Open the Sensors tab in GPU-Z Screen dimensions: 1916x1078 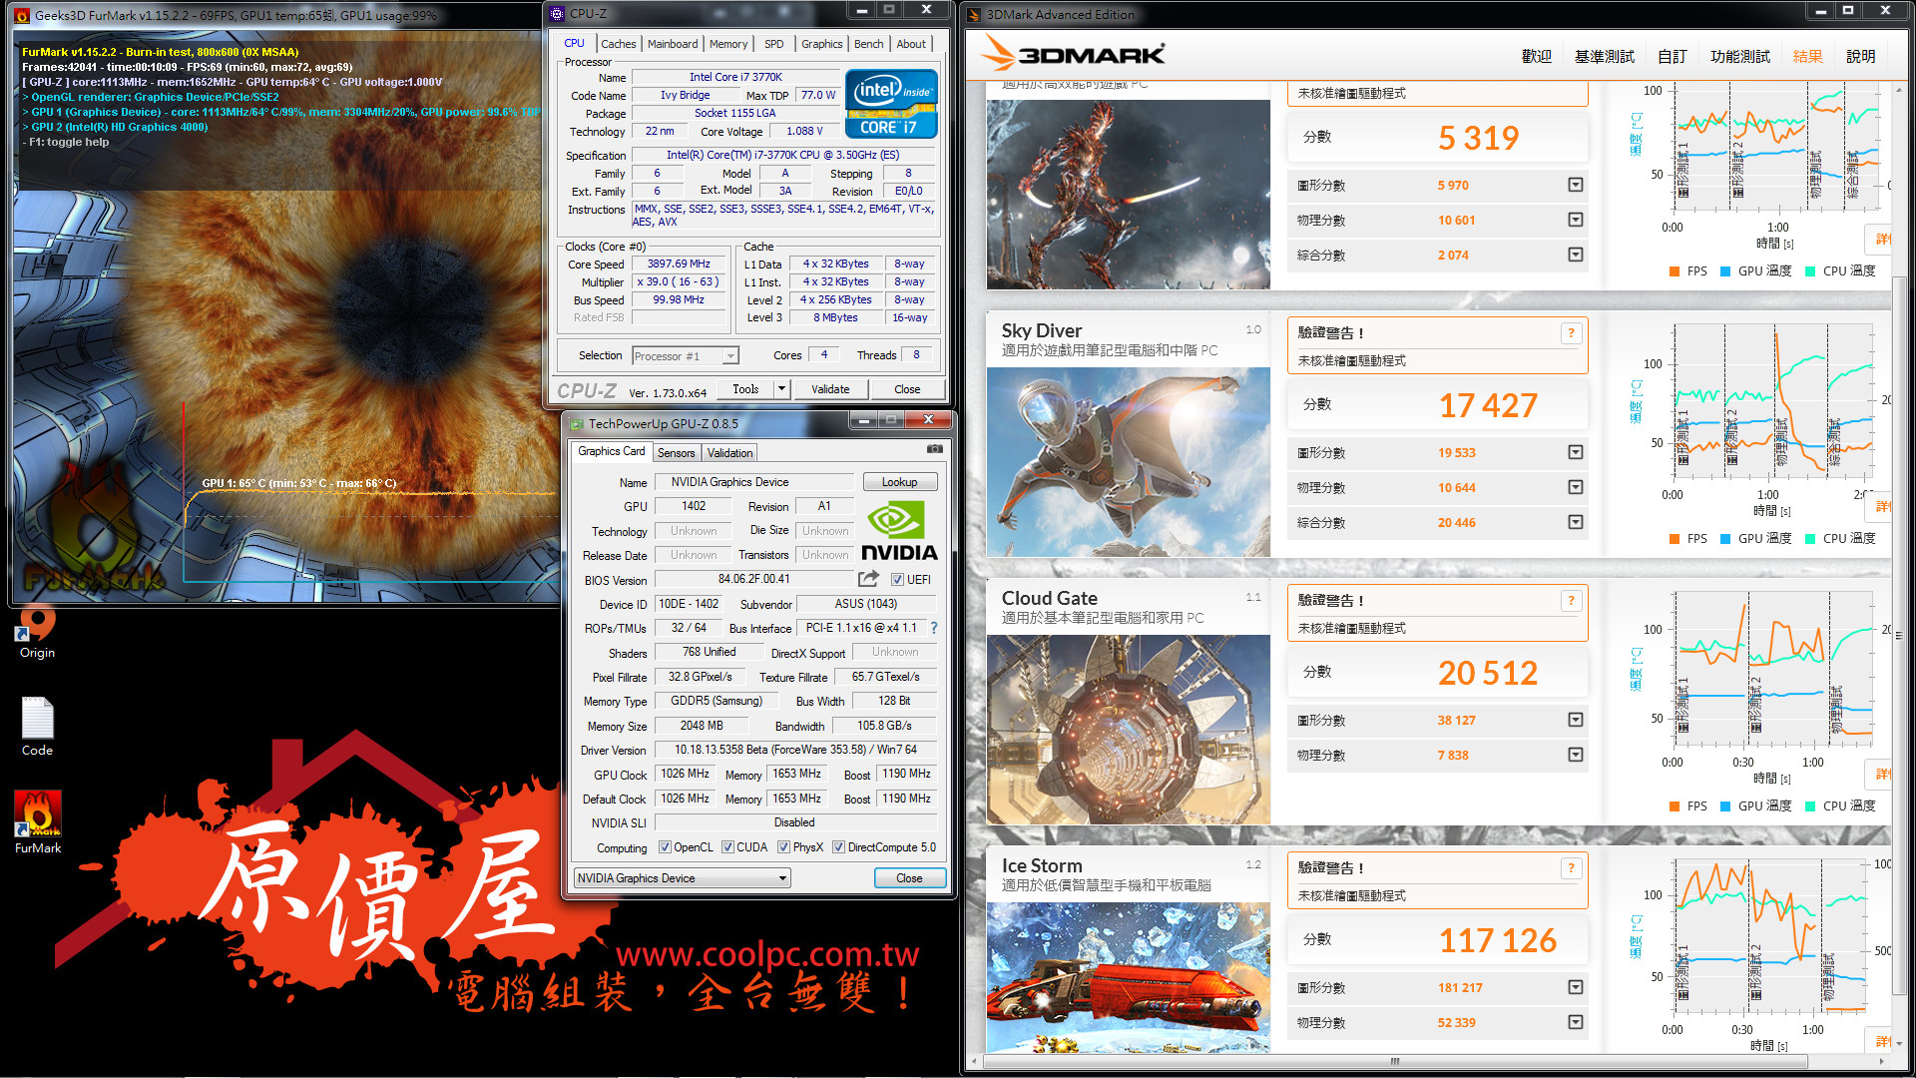point(676,453)
